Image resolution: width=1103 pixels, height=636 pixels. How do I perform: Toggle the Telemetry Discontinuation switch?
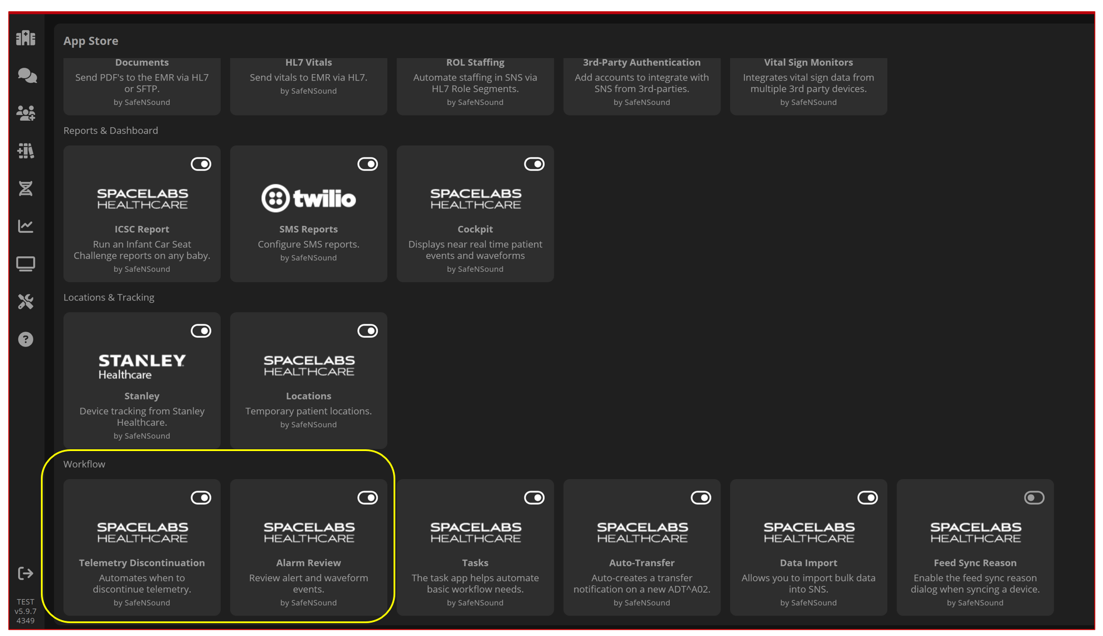click(201, 498)
